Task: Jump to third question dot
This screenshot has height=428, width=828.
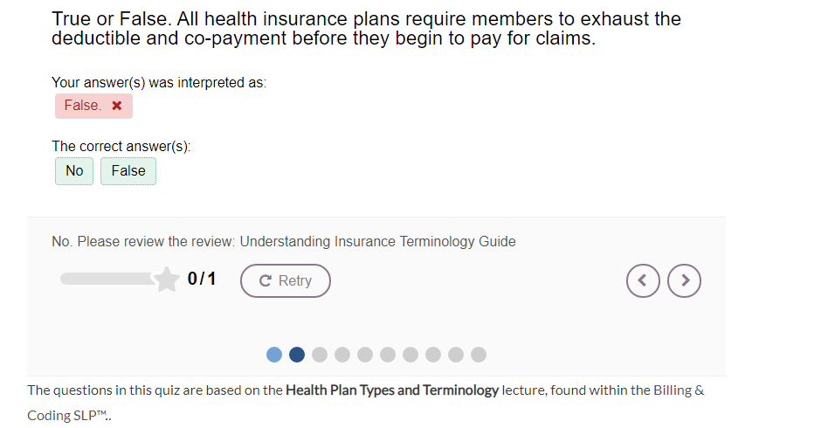Action: pyautogui.click(x=320, y=355)
